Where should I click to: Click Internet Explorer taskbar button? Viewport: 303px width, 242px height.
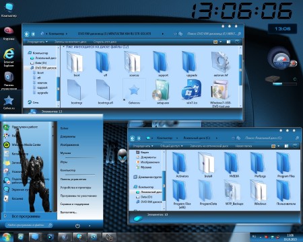[x=21, y=237]
